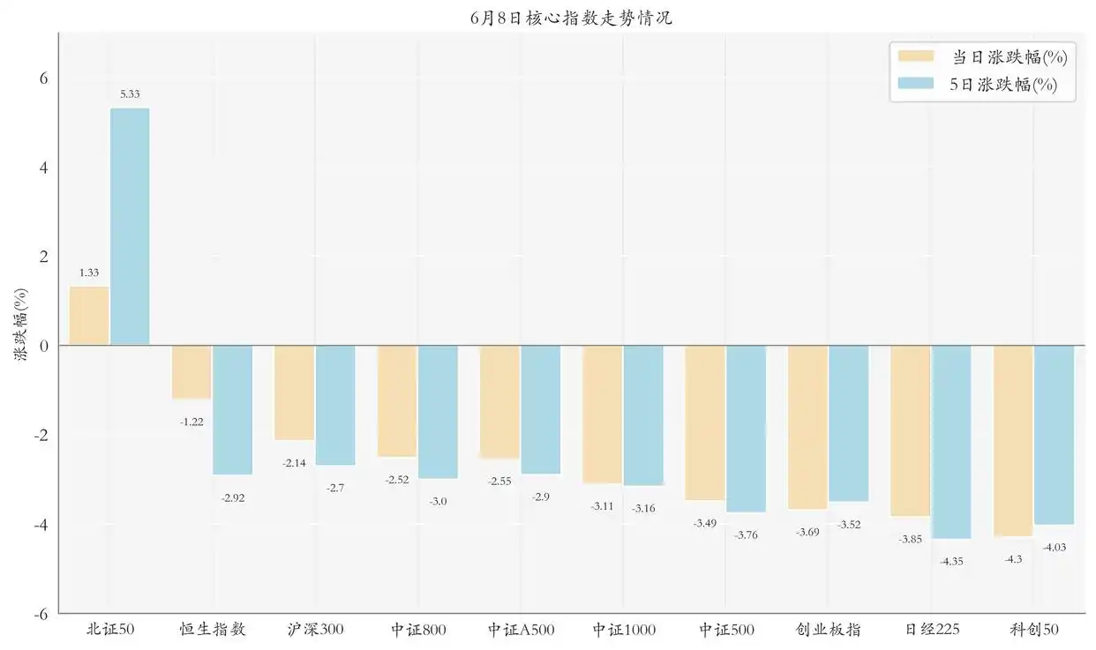Screen dimensions: 1096x650
Task: Click the y-axis tick label -4
Action: 41,525
